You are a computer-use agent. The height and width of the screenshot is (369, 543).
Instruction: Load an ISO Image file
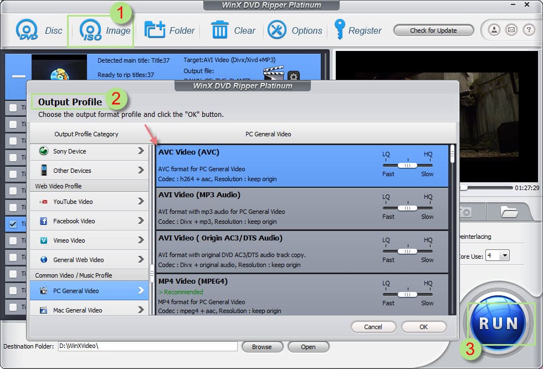(x=90, y=30)
